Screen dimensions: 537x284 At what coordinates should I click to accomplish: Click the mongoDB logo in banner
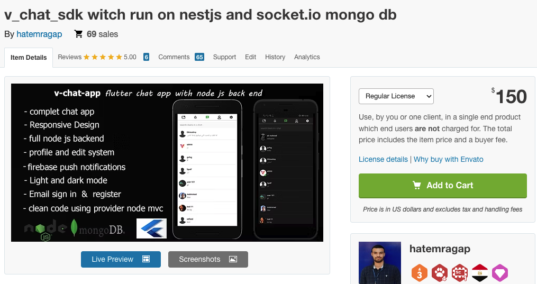click(97, 228)
